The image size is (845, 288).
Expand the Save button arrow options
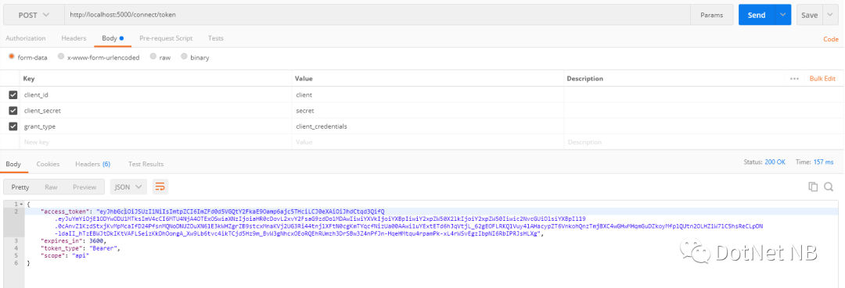(830, 15)
